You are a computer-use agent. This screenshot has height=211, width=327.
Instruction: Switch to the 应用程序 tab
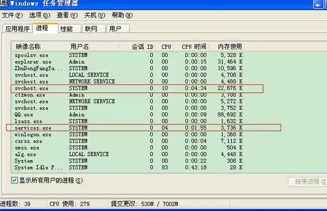point(17,29)
